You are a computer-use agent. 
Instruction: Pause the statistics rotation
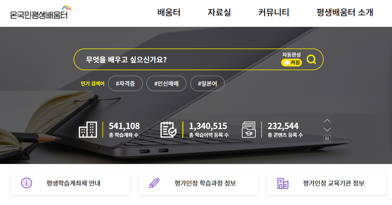327,139
